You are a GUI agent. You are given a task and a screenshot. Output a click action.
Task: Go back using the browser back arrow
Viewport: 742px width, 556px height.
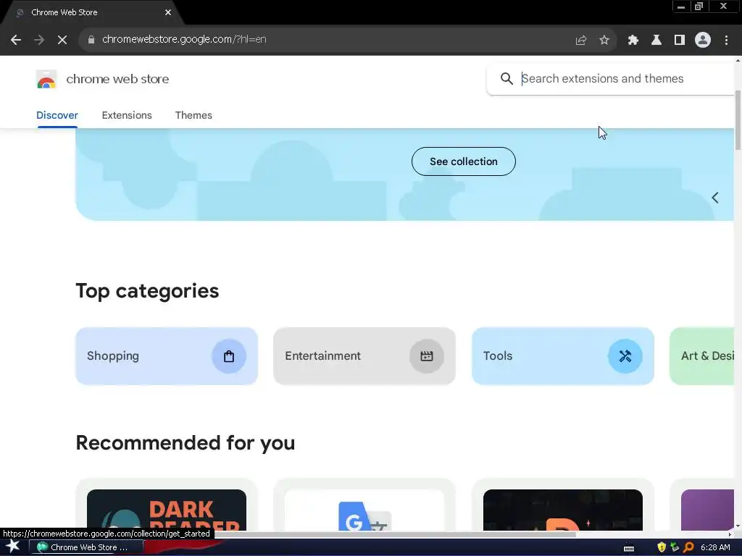coord(16,40)
